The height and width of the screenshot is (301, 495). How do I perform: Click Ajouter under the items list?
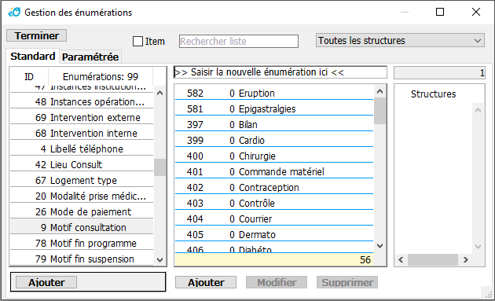pyautogui.click(x=206, y=282)
